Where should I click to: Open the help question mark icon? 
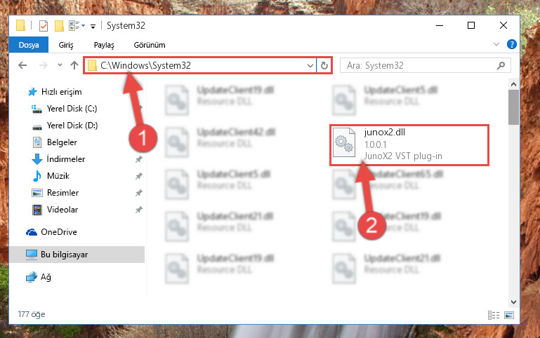pos(511,44)
